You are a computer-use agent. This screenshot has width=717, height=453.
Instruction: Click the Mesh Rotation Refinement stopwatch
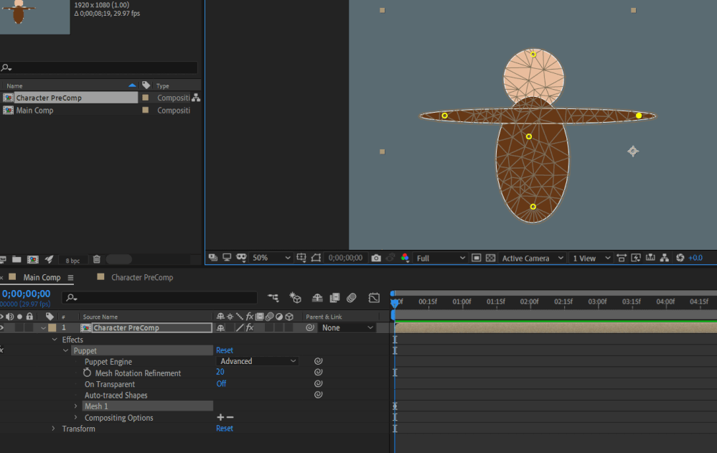tap(88, 373)
